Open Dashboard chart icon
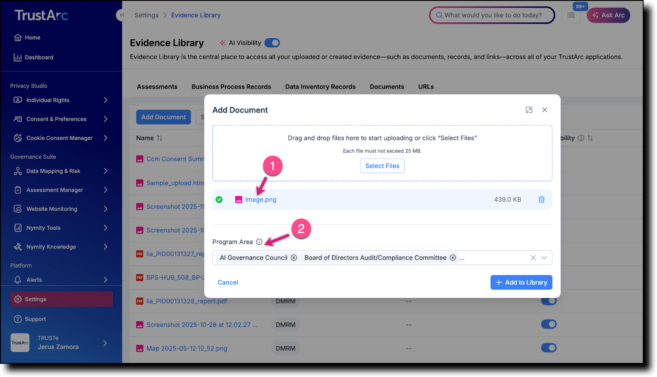The width and height of the screenshot is (657, 377). tap(18, 57)
